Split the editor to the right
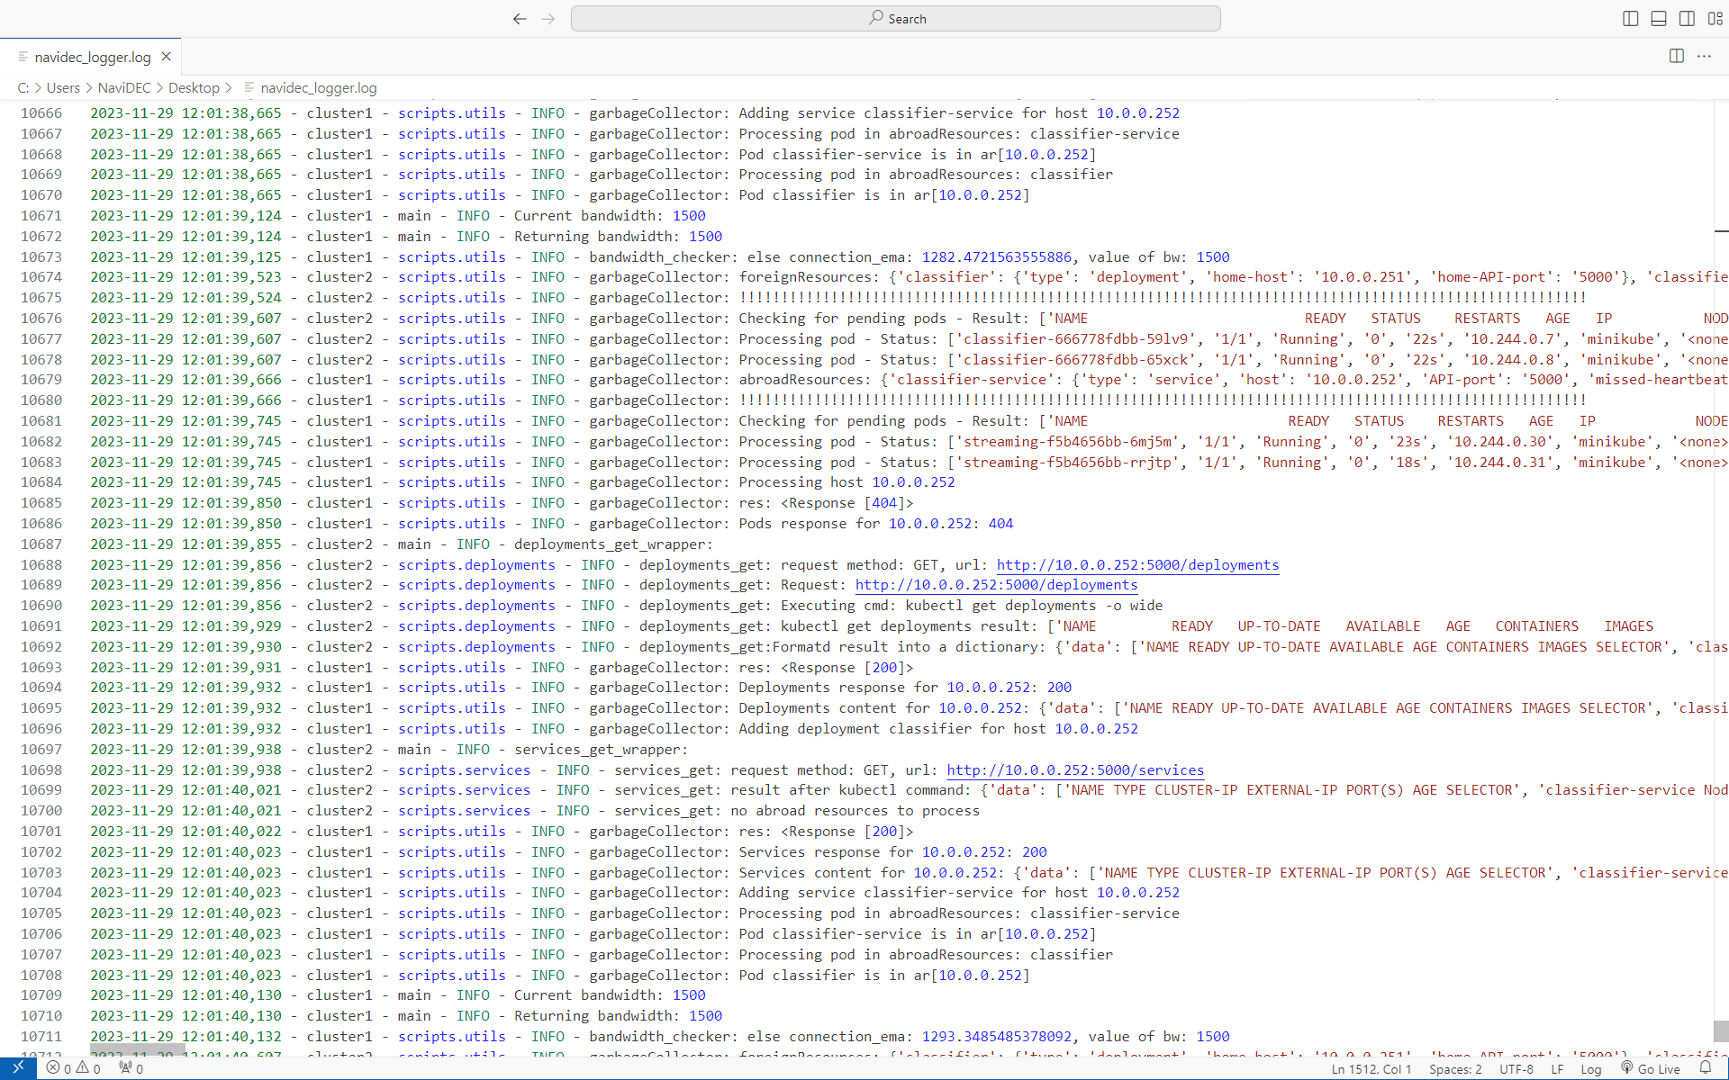This screenshot has height=1080, width=1729. 1676,56
